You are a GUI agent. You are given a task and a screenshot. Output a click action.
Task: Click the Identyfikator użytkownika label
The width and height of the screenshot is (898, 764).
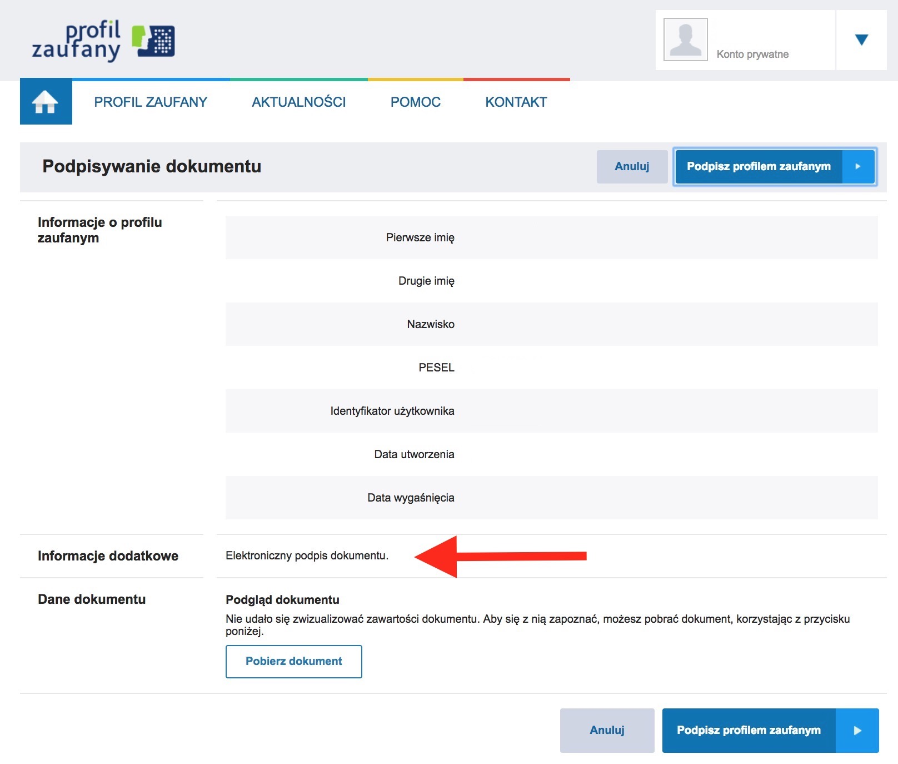pos(392,411)
